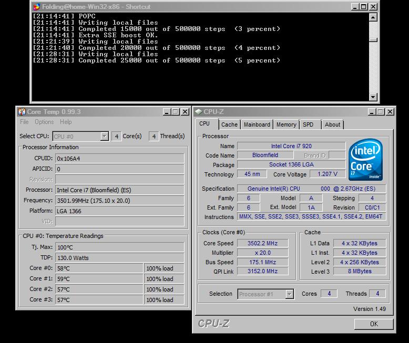409x343 pixels.
Task: Click the Platform value LGA 1366
Action: (120, 211)
